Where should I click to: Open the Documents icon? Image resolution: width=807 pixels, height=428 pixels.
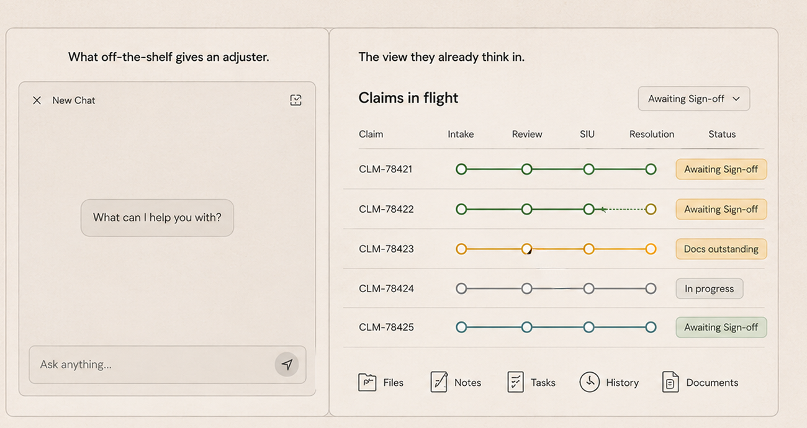pyautogui.click(x=670, y=382)
